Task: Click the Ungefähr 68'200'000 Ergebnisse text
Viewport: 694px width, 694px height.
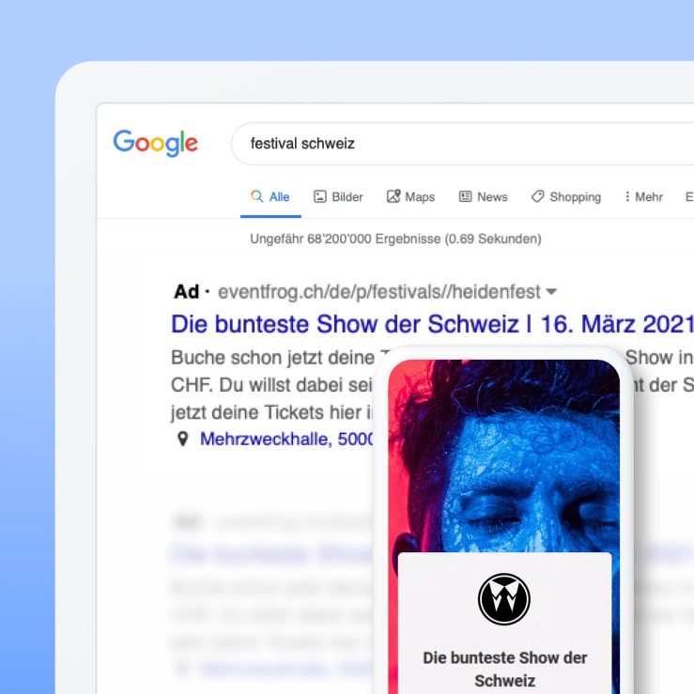Action: (395, 239)
